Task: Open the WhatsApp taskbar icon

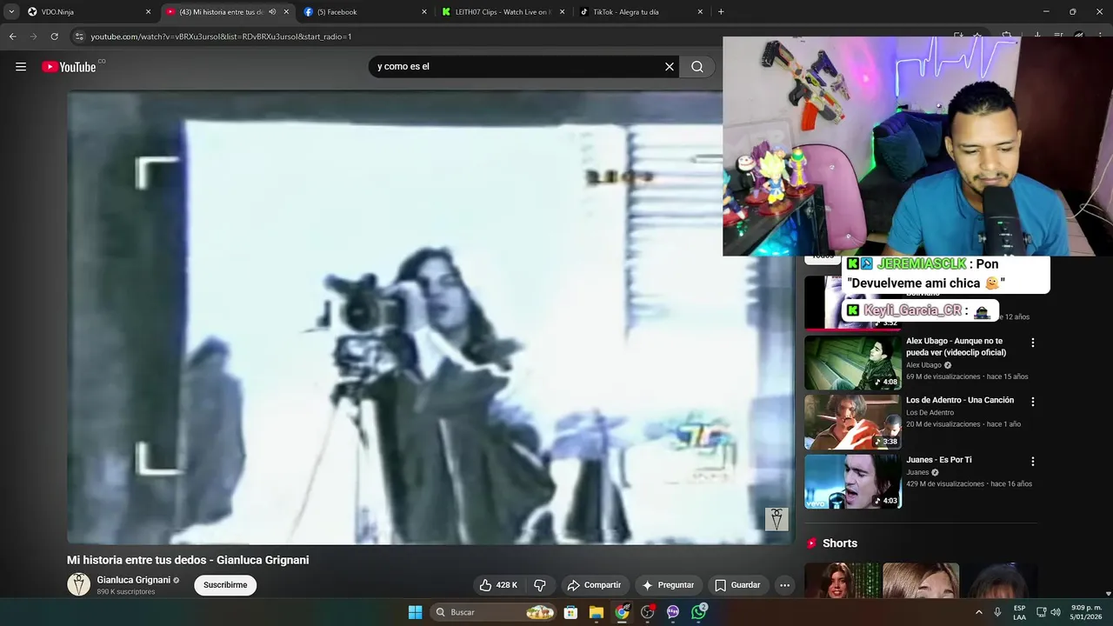Action: point(699,612)
